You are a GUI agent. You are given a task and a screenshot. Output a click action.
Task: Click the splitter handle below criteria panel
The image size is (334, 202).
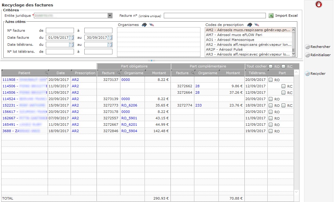152,61
